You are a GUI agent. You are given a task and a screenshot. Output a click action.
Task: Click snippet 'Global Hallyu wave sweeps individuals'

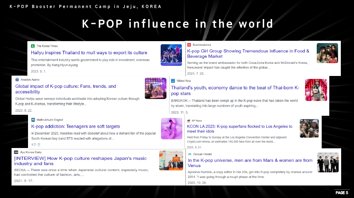pyautogui.click(x=77, y=101)
